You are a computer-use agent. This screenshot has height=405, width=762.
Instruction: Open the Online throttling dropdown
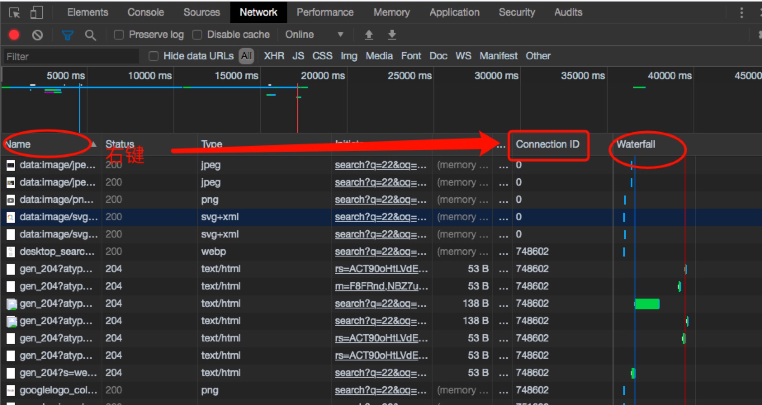click(x=314, y=35)
